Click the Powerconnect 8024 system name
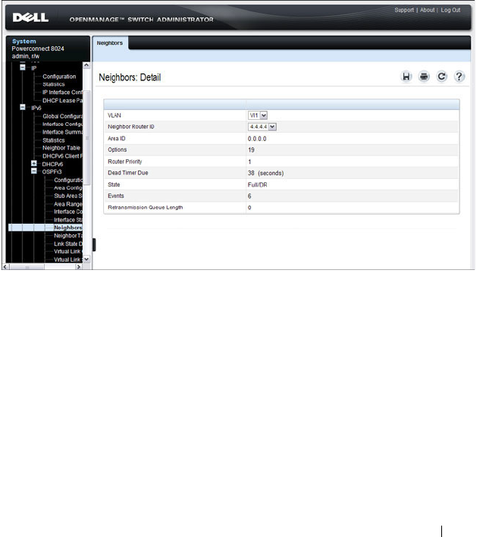Image resolution: width=486 pixels, height=537 pixels. point(38,49)
